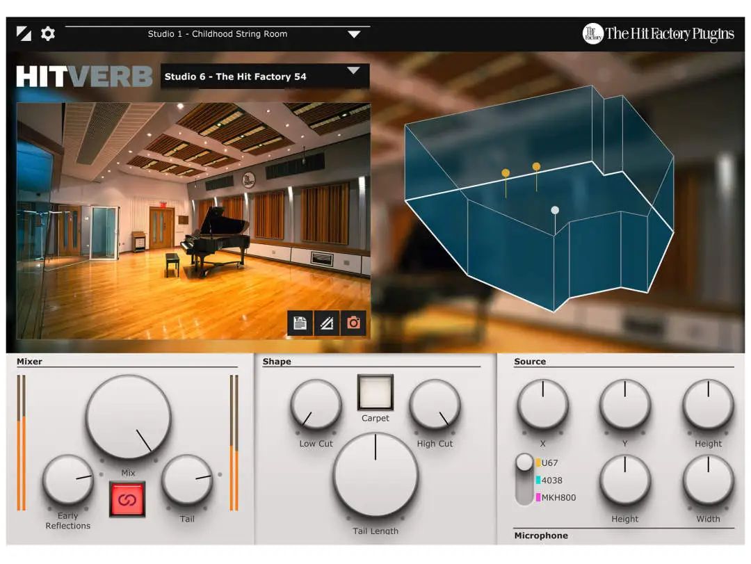Choose the 4038 microphone label

(551, 480)
